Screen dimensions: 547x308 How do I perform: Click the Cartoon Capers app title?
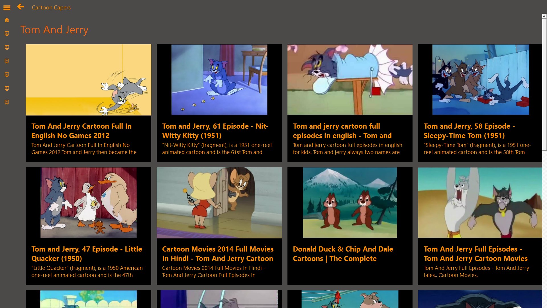[x=51, y=7]
